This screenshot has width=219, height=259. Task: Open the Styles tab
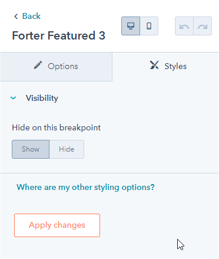click(165, 67)
